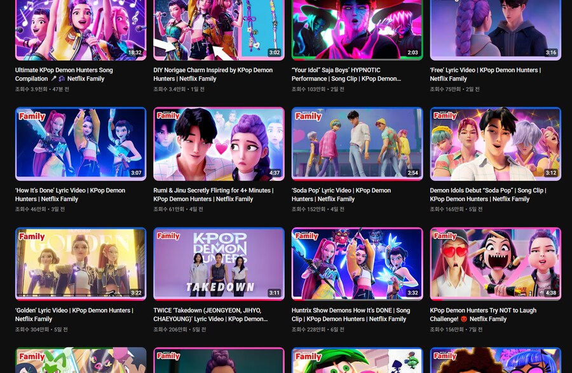Open 'How It's Done' Lyric Video thumbnail
The width and height of the screenshot is (572, 373).
coord(81,144)
